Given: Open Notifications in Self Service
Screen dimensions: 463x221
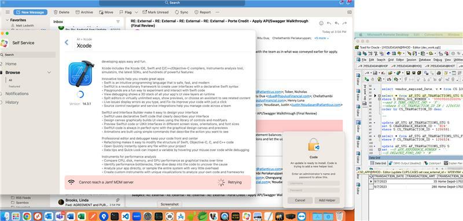Looking at the screenshot, I should pos(17,93).
